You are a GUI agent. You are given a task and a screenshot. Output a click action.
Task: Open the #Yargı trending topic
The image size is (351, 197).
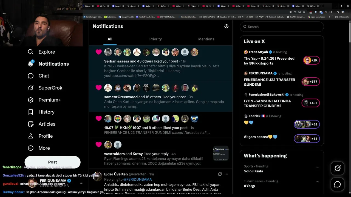tap(249, 186)
